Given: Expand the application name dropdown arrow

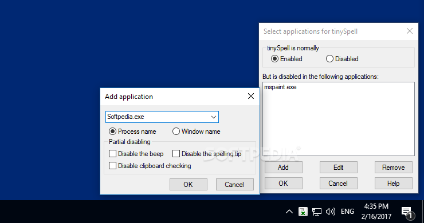Looking at the screenshot, I should (213, 117).
